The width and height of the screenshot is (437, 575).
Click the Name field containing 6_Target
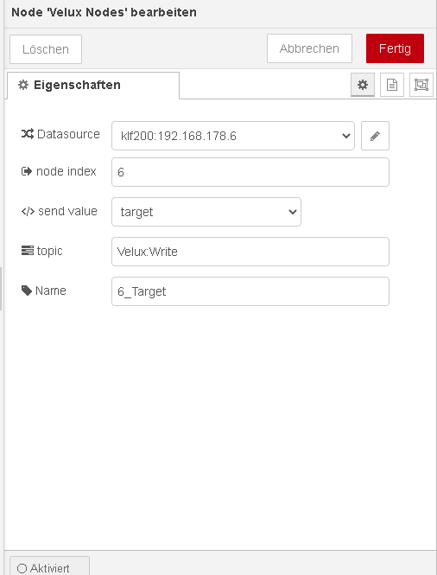(x=250, y=291)
